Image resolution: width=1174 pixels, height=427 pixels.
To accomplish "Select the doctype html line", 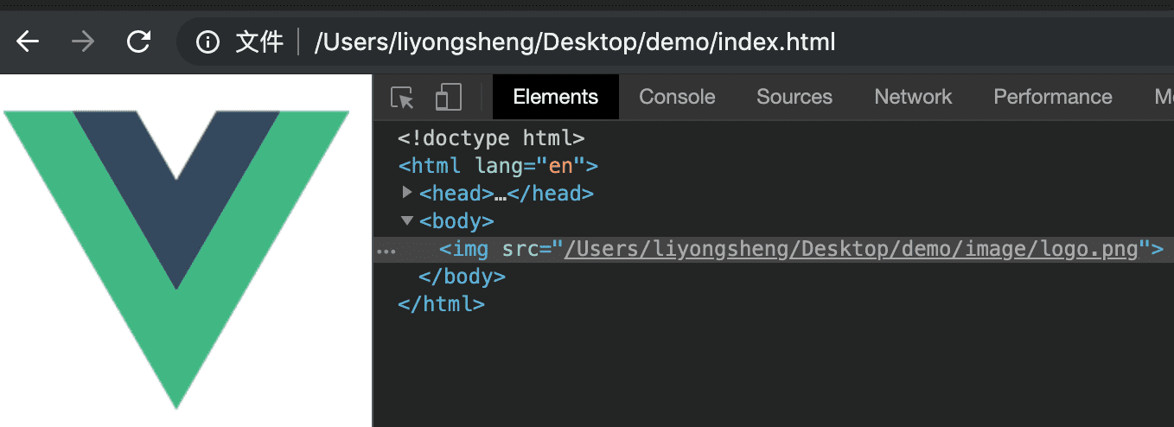I will (491, 137).
